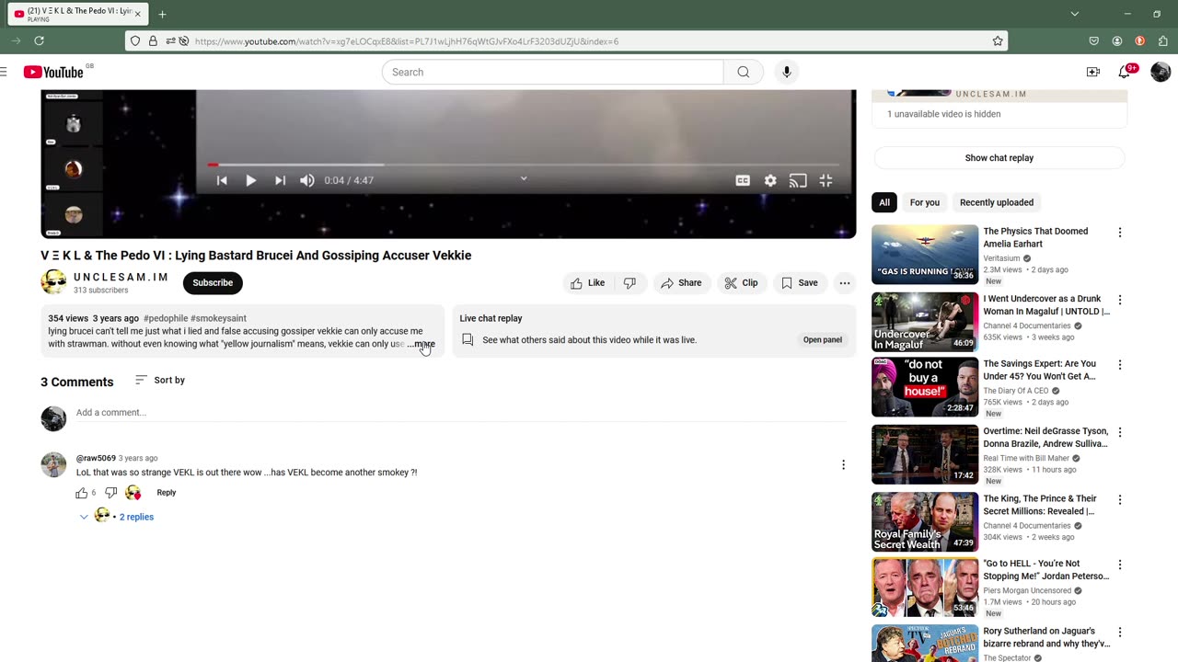The image size is (1178, 662).
Task: Dislike the comment by @raw5069
Action: tap(110, 493)
